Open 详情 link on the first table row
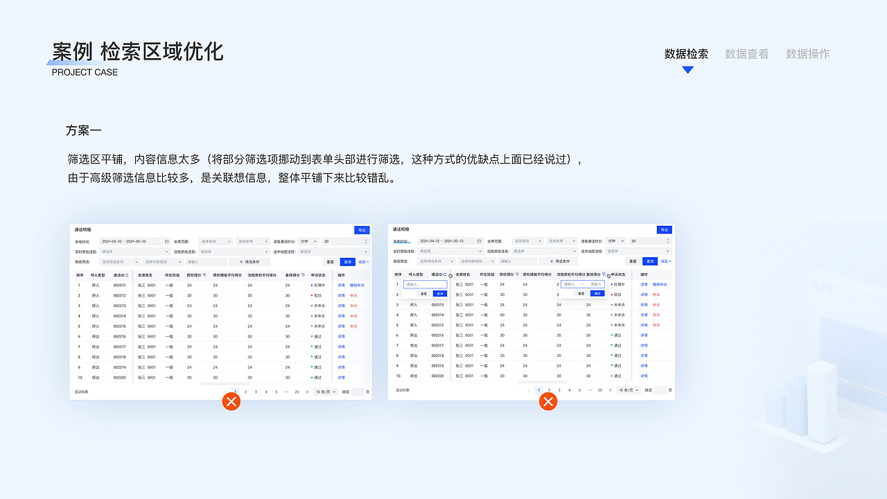The width and height of the screenshot is (887, 499). [340, 285]
